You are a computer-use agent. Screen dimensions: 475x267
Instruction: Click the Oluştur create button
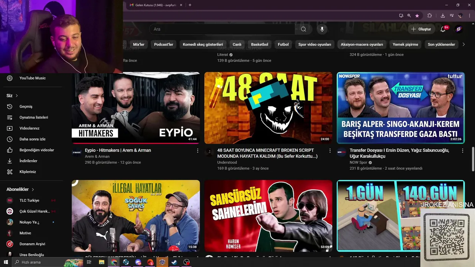422,29
